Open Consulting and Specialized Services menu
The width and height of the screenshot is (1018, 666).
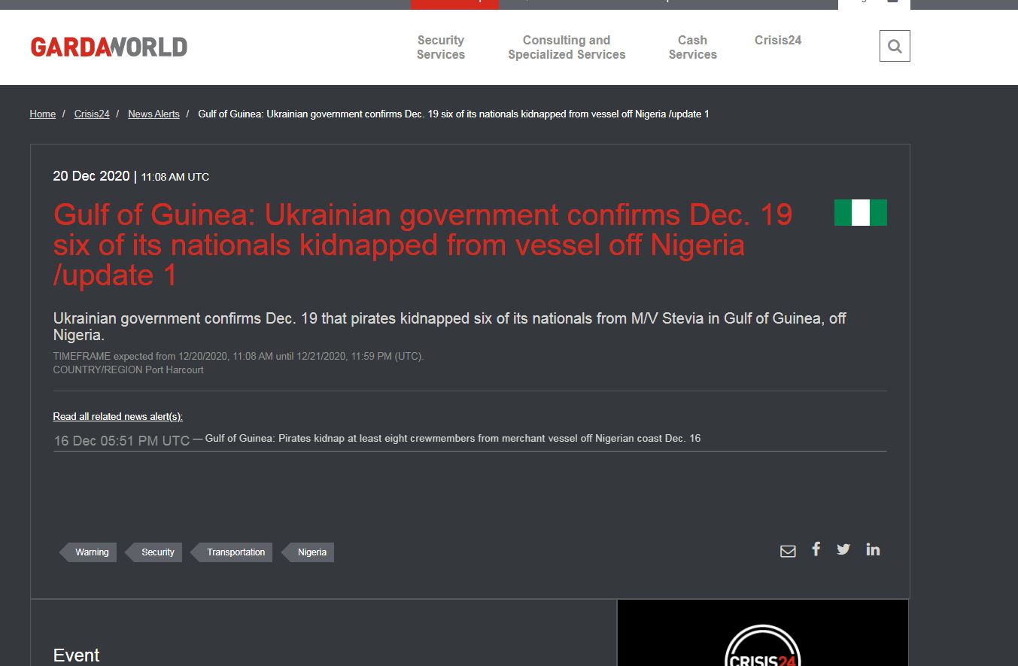(567, 47)
